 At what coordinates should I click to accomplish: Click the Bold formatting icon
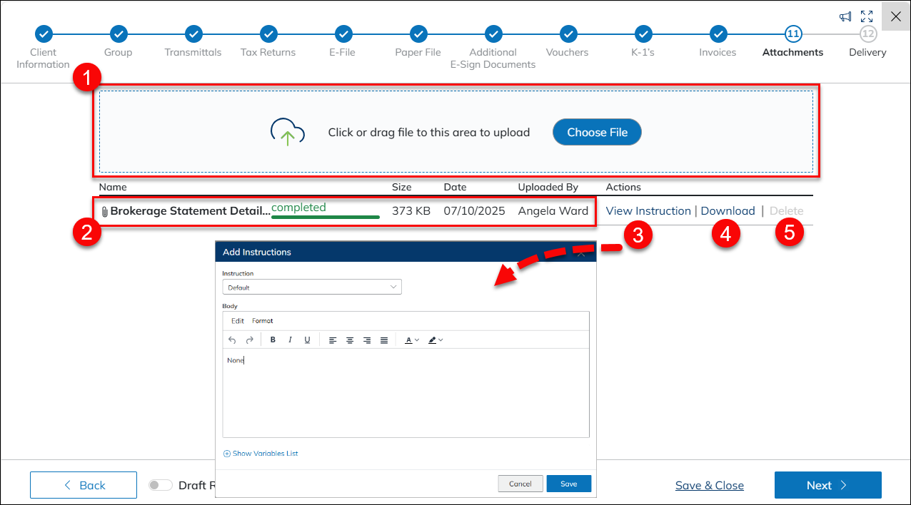point(273,340)
